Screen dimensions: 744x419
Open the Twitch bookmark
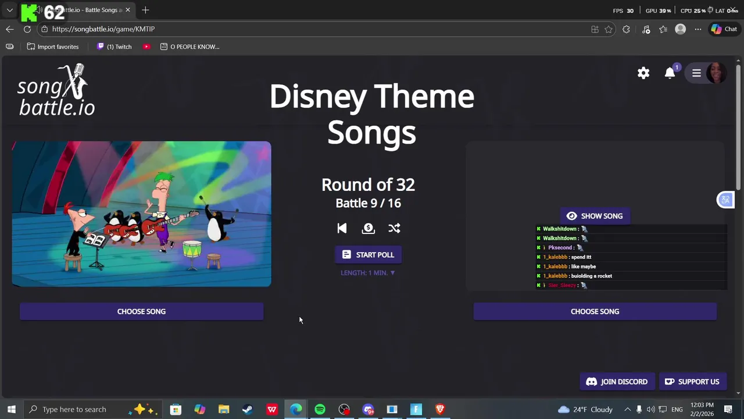(x=114, y=47)
